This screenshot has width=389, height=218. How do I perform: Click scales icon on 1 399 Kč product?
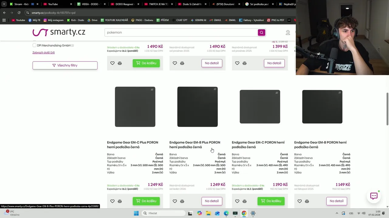[244, 63]
